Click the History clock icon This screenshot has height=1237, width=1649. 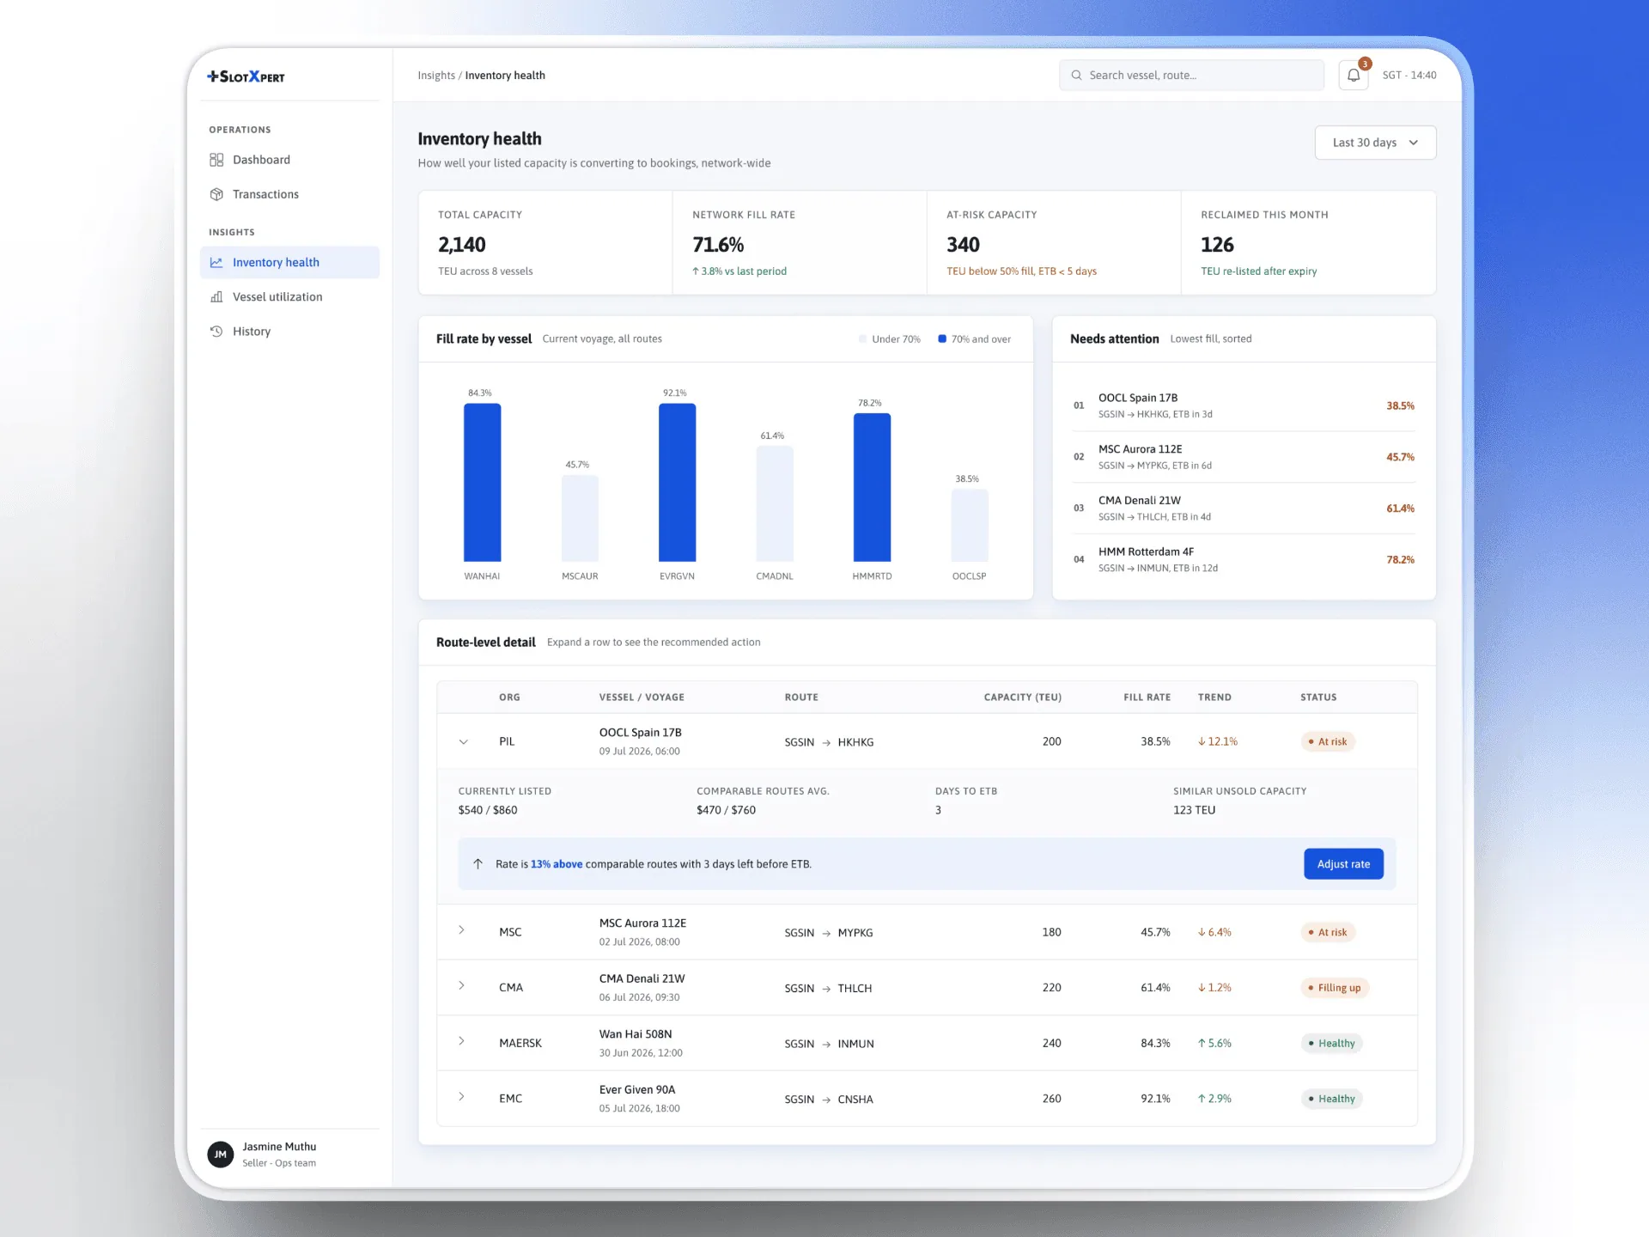(216, 332)
